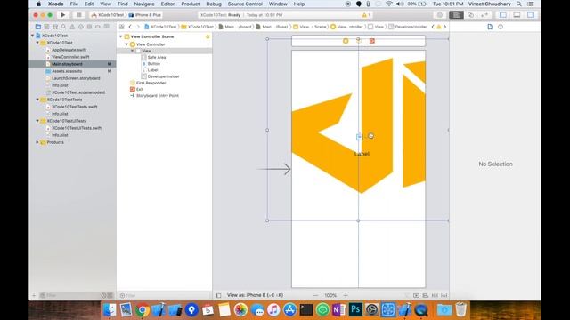570x320 pixels.
Task: Open the iPhone 8 Plus device selector
Action: [x=144, y=15]
